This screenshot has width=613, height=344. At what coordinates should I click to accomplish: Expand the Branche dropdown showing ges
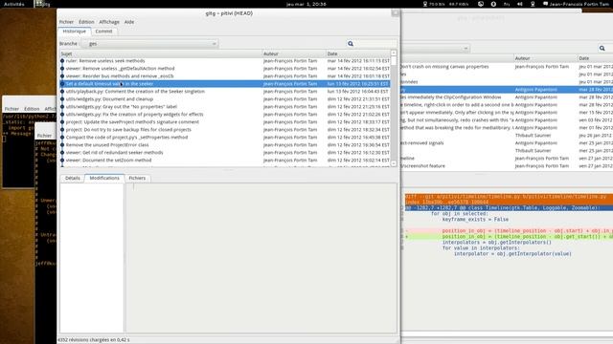coord(149,44)
